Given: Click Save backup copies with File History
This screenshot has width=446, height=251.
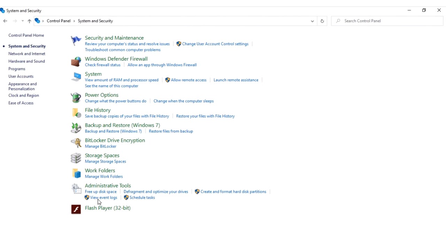Looking at the screenshot, I should coord(127,116).
